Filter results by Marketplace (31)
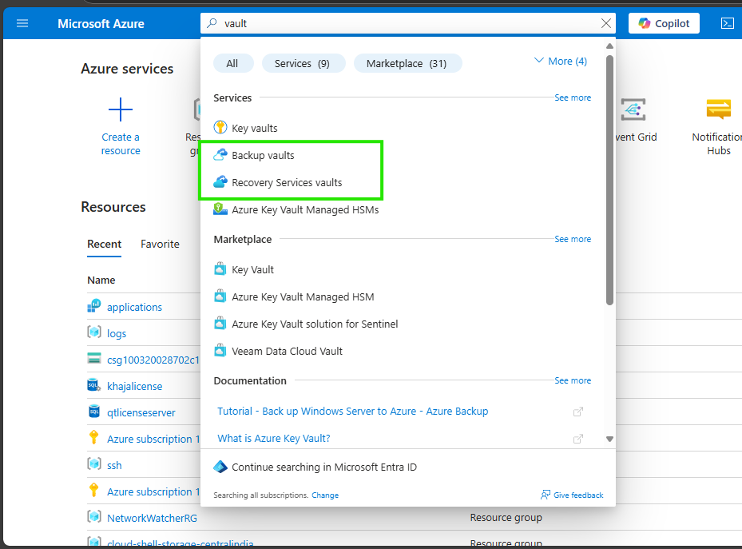 tap(407, 63)
